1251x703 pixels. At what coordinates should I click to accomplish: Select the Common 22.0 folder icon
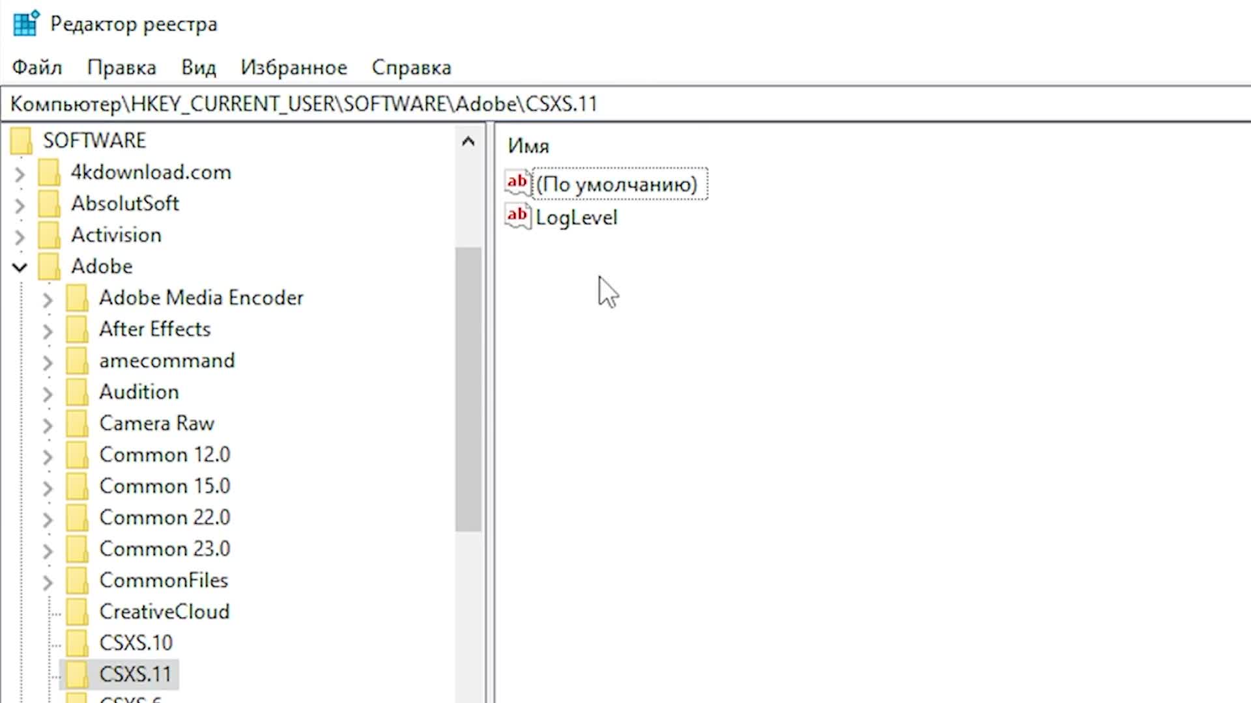pos(77,517)
